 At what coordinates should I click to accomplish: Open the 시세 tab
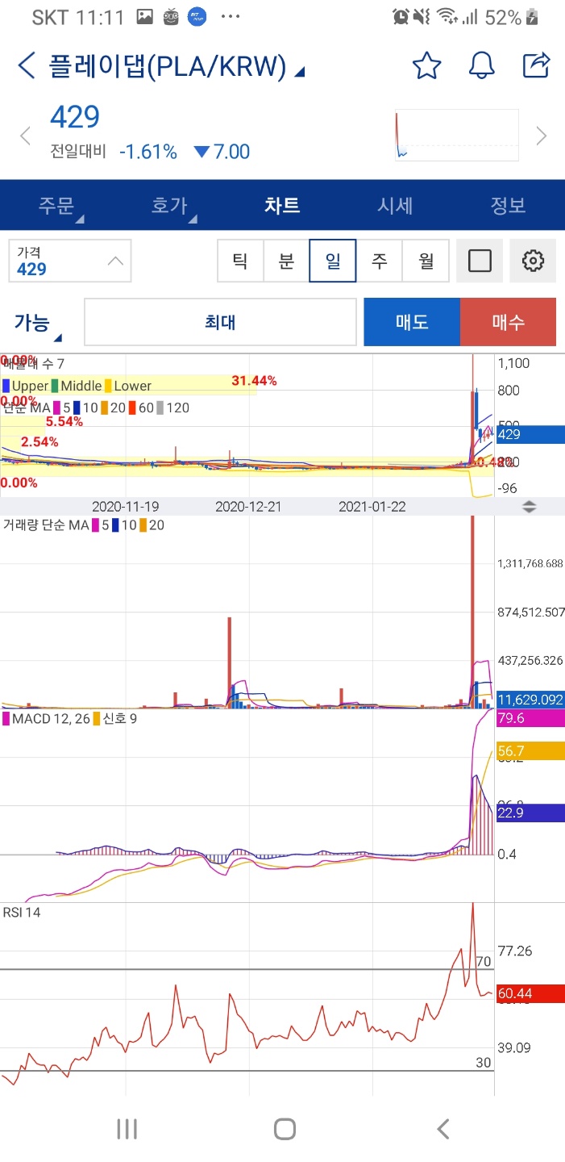click(395, 205)
